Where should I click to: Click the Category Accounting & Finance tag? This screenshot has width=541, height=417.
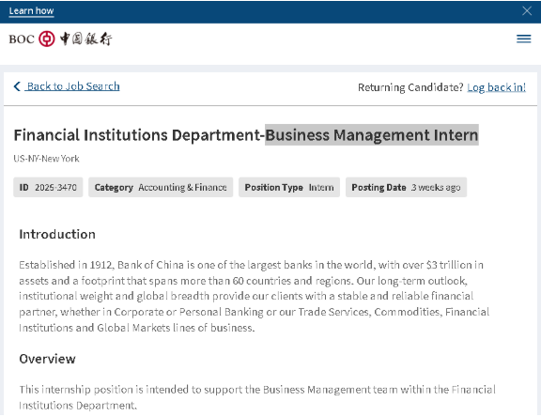click(x=161, y=187)
